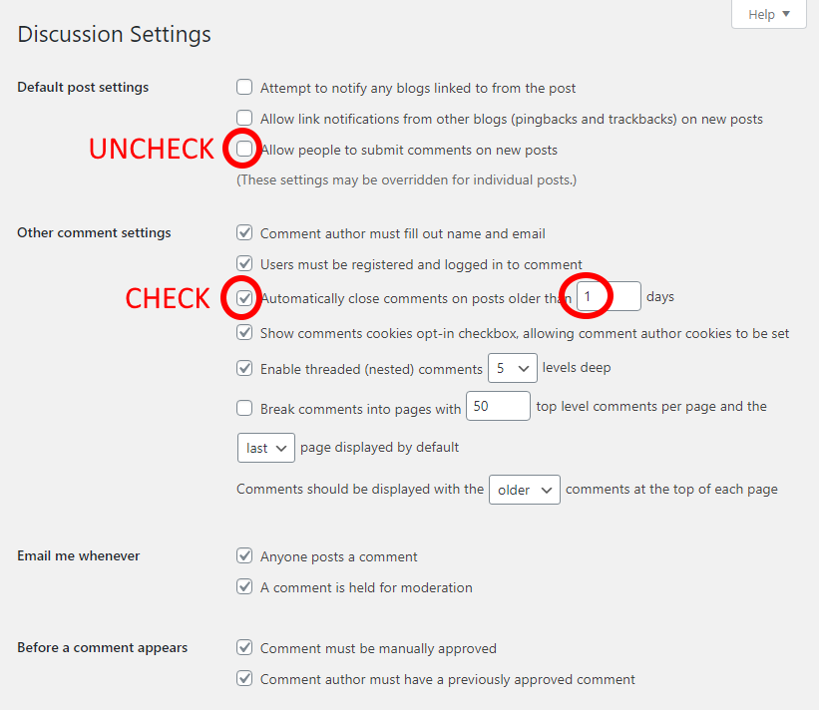
Task: Uncheck 'Enable threaded (nested) comments'
Action: (244, 368)
